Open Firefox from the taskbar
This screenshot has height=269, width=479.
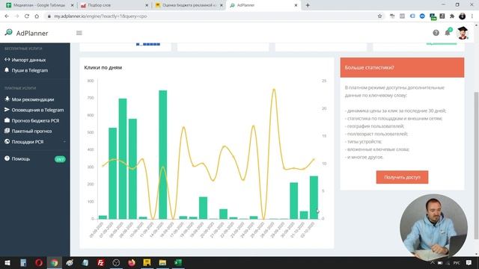(x=132, y=262)
